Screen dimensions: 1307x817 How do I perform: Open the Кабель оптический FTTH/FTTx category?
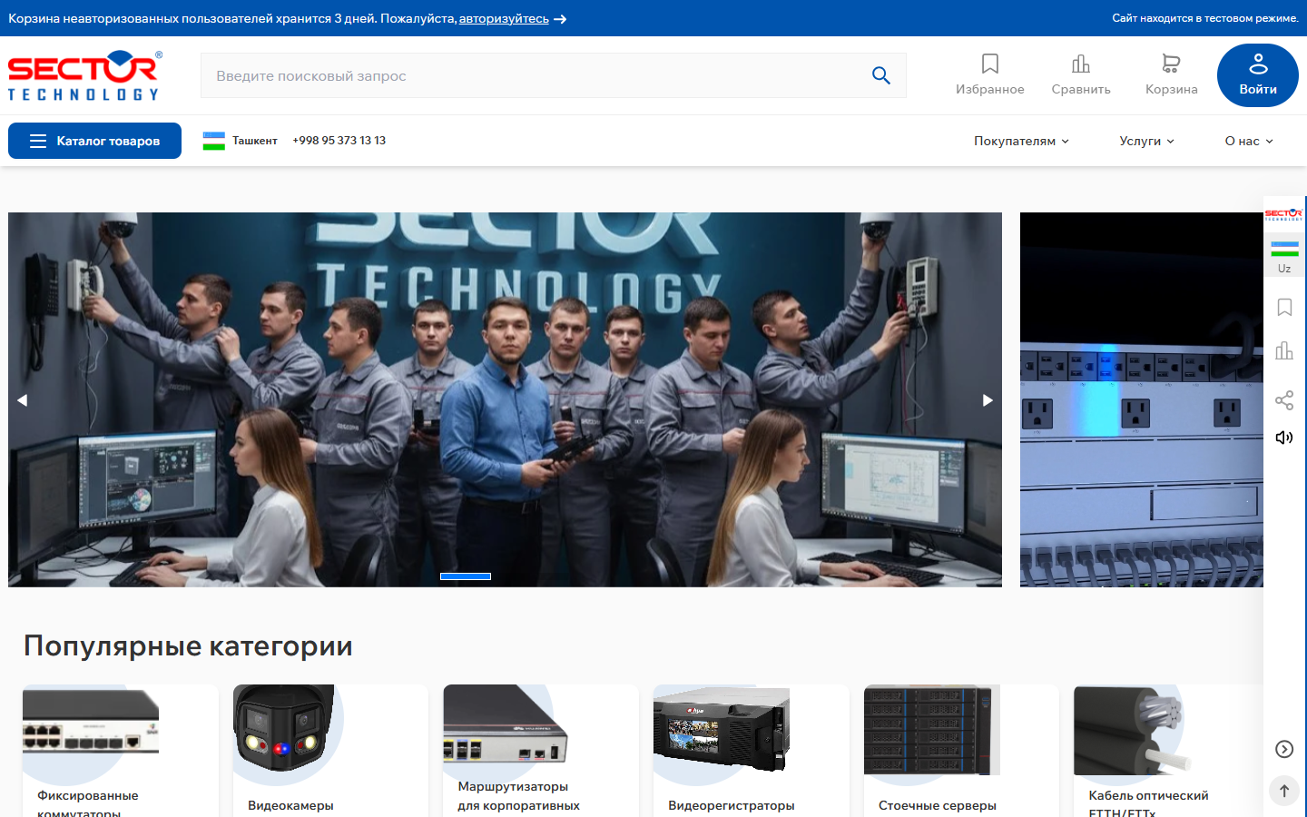pyautogui.click(x=1168, y=751)
